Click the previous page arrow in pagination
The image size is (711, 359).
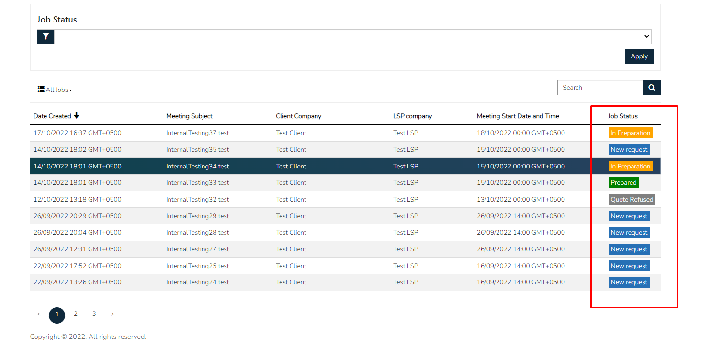(x=39, y=314)
